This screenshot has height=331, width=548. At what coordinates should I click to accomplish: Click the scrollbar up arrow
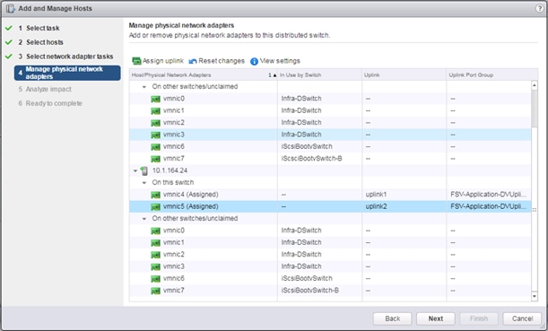pyautogui.click(x=534, y=85)
